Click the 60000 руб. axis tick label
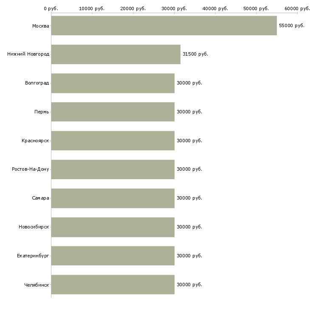The height and width of the screenshot is (310, 310). tap(297, 8)
